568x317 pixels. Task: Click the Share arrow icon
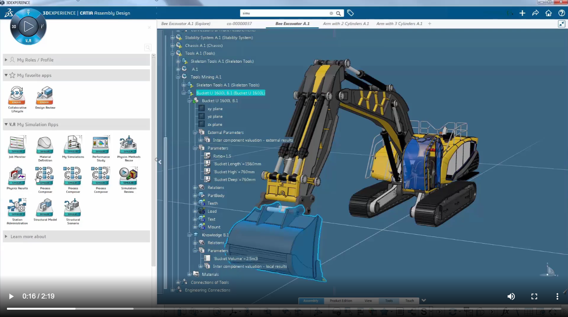535,13
